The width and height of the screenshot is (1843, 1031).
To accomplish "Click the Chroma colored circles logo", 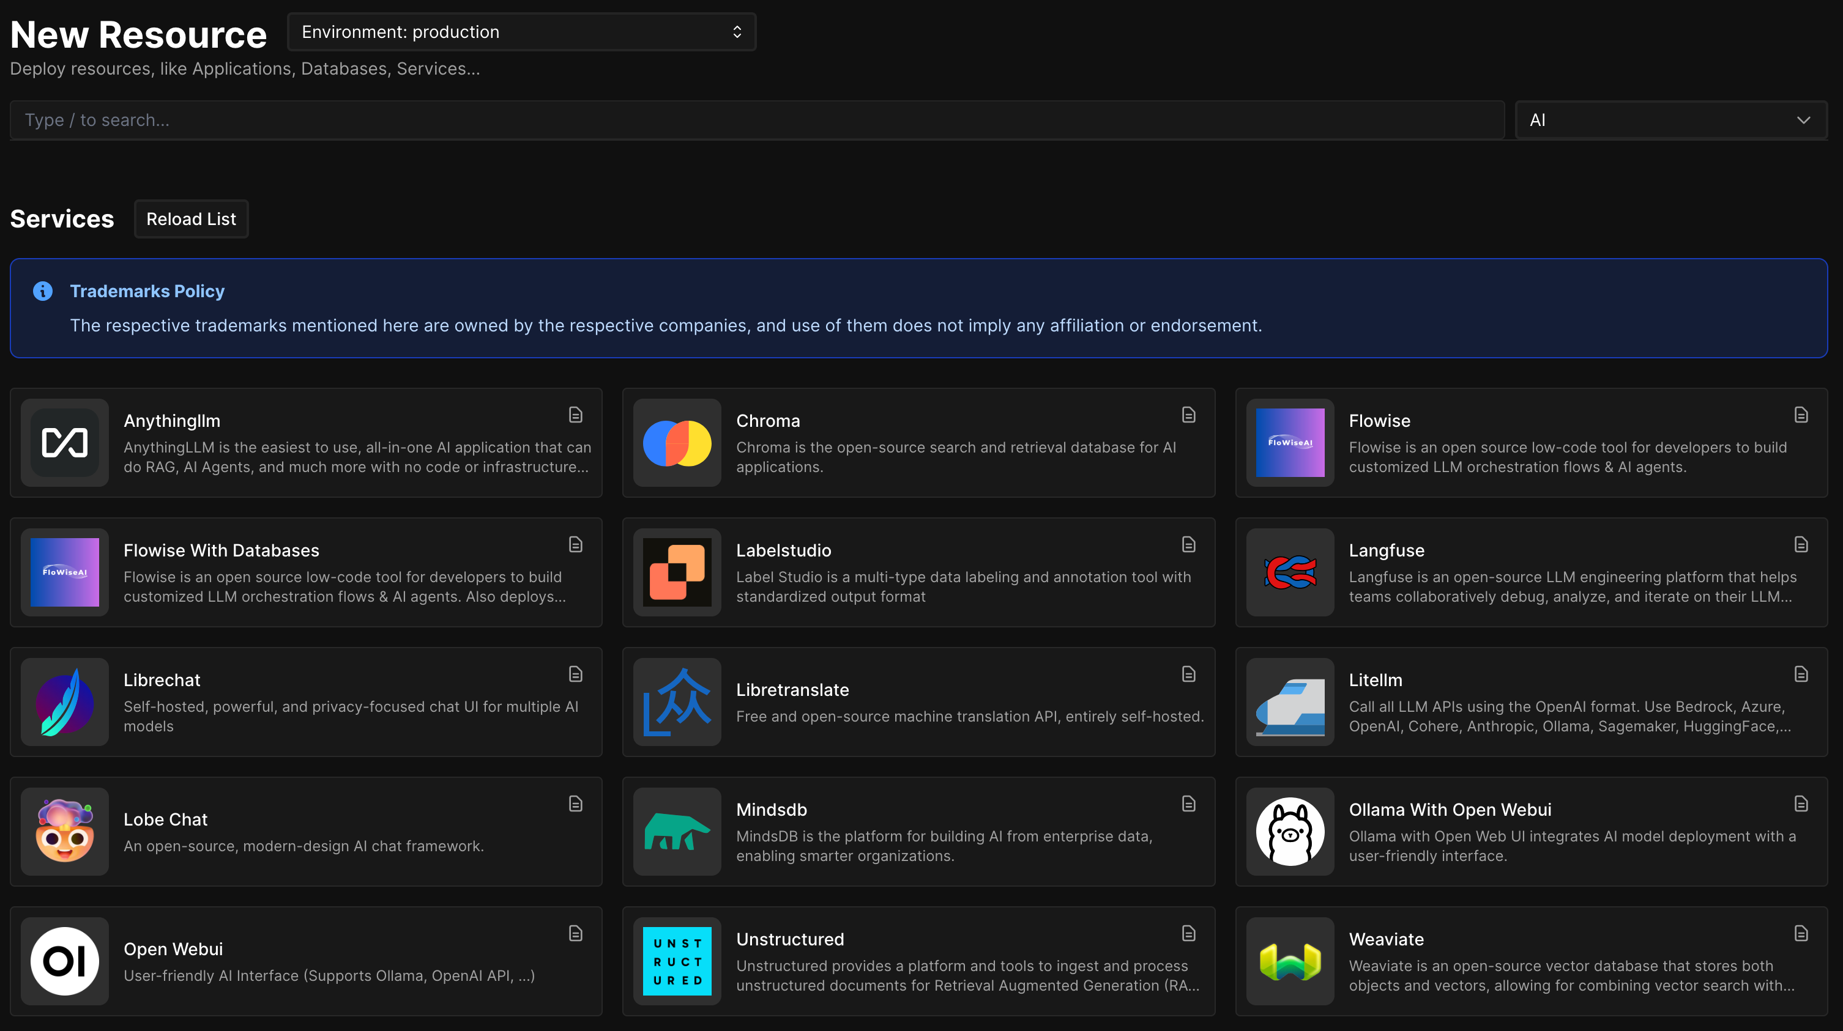I will (677, 443).
